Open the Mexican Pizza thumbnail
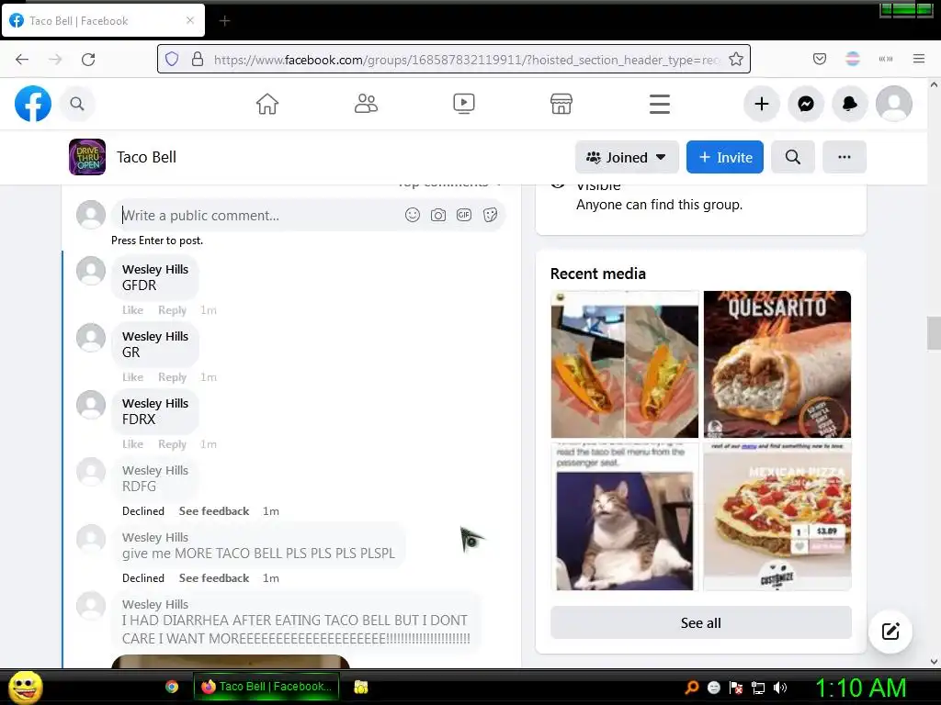 click(x=777, y=517)
